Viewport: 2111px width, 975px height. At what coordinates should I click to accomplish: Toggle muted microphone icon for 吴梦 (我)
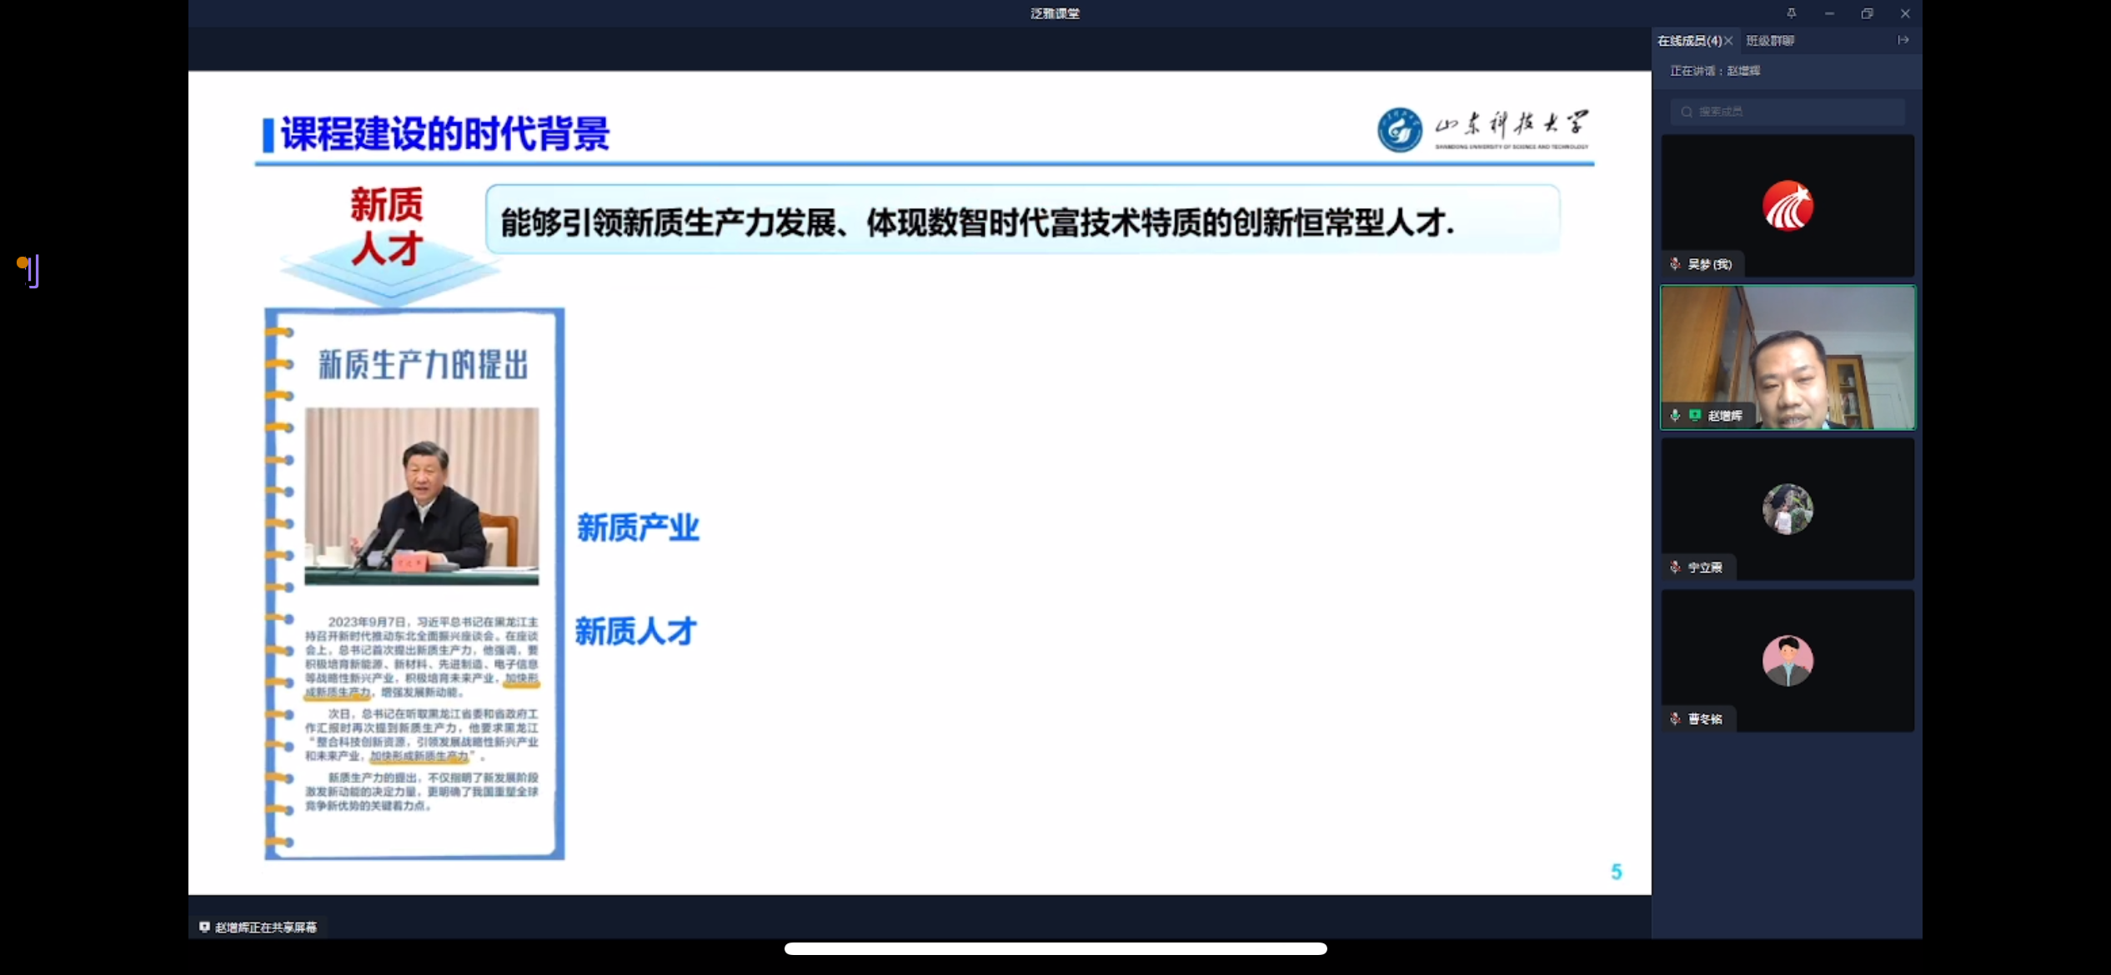coord(1675,264)
